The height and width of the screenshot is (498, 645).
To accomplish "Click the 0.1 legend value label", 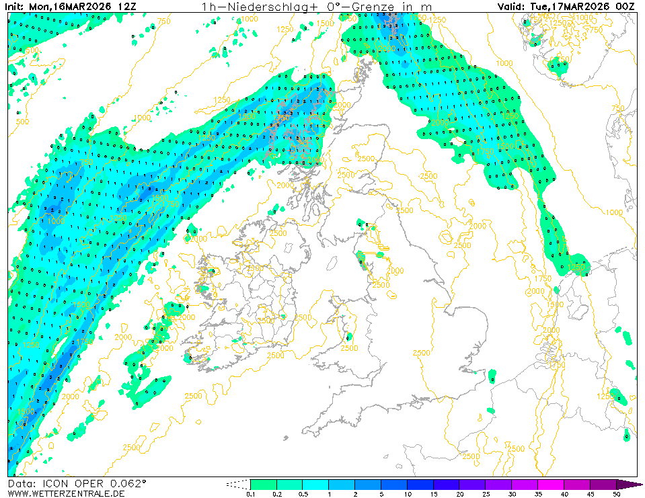I will point(250,494).
